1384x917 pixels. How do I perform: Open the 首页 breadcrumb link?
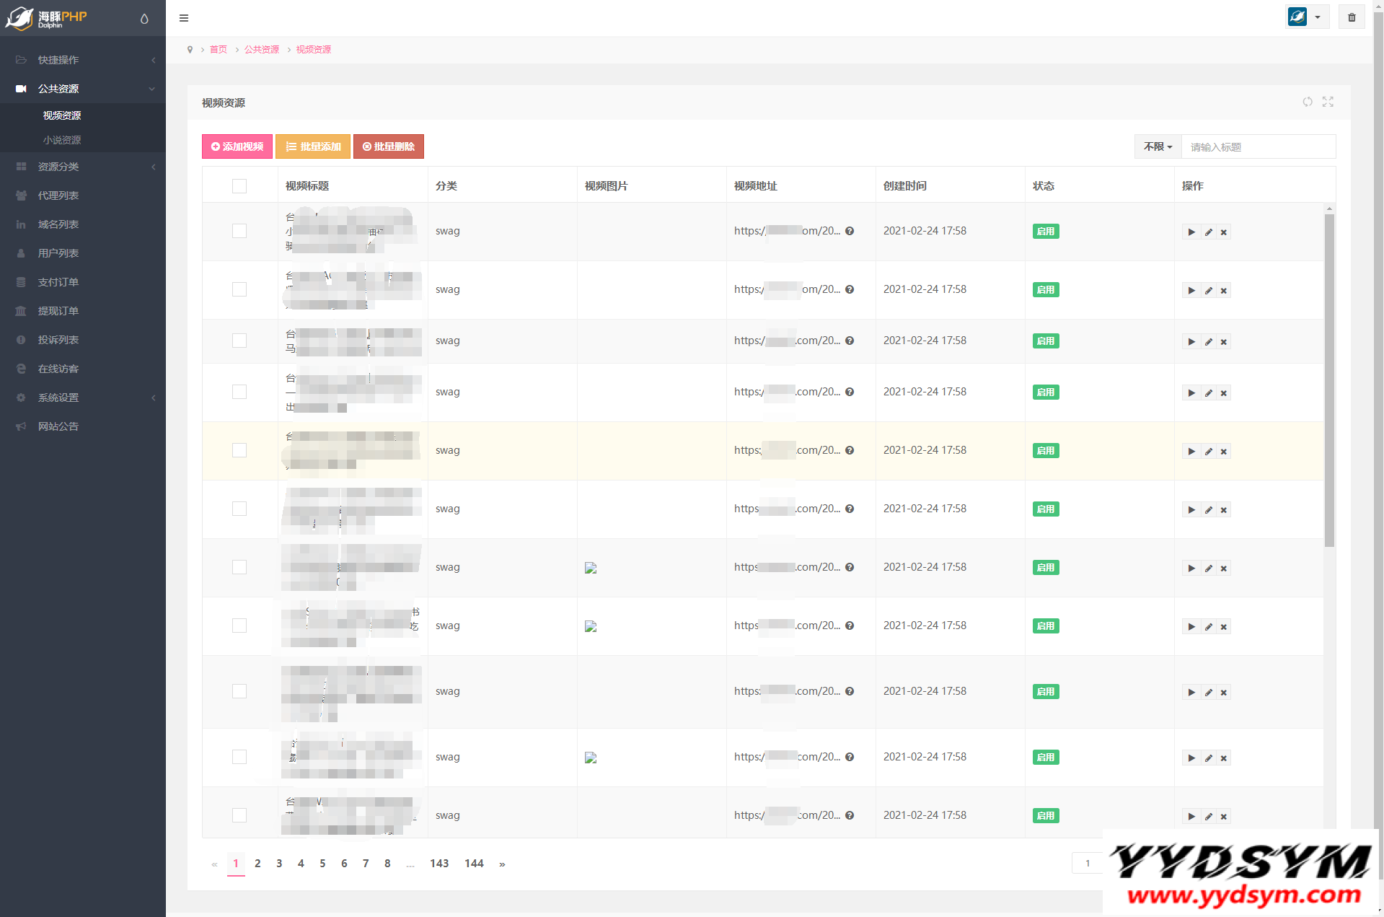point(219,50)
